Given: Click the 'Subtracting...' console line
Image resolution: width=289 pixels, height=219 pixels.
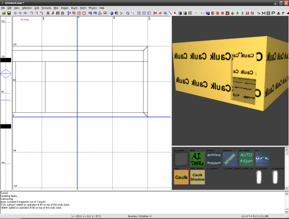Looking at the screenshot, I should (x=7, y=199).
